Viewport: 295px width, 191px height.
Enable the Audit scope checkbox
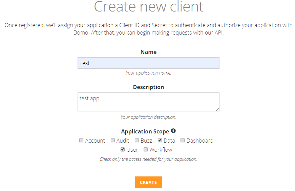pyautogui.click(x=113, y=140)
